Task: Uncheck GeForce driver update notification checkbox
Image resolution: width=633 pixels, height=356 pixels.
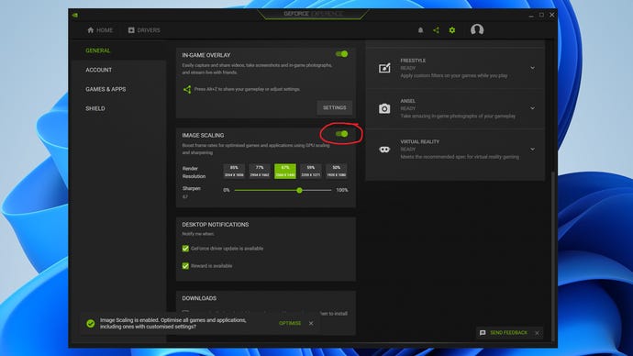Action: pos(185,249)
